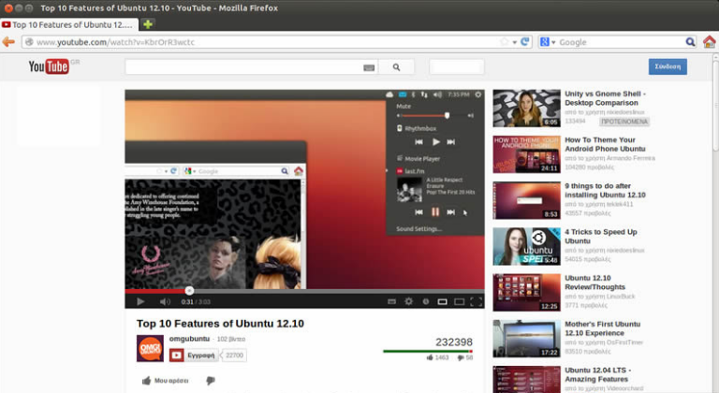The image size is (719, 393).
Task: Click the 9 things to do after installing thumbnail
Action: [526, 200]
